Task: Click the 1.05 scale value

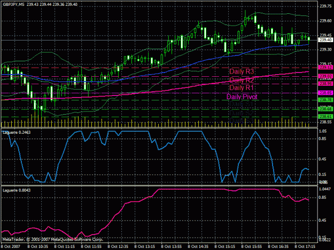Action: 323,132
